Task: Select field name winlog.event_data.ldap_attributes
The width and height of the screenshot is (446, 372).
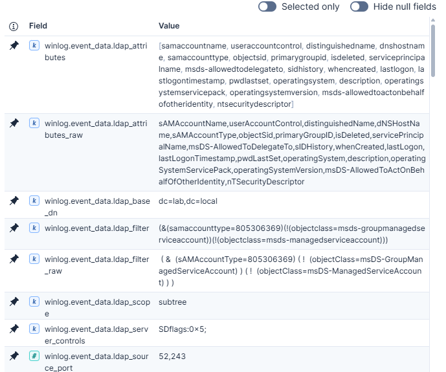Action: [x=96, y=52]
